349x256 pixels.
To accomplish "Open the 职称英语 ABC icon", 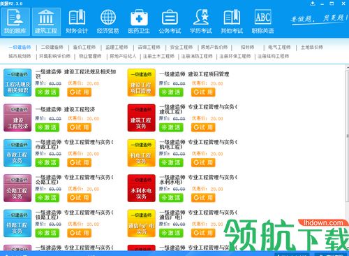I will coord(262,22).
